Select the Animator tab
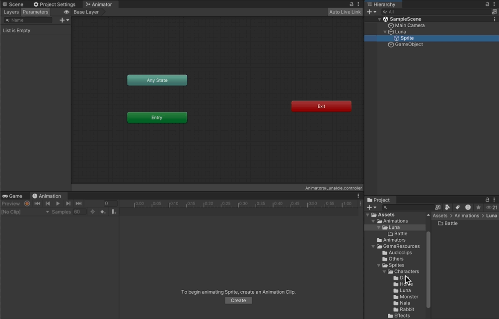The width and height of the screenshot is (499, 319). pos(99,4)
